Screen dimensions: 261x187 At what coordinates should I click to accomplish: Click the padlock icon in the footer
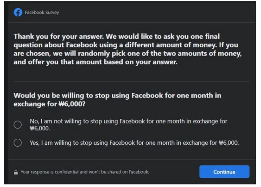point(16,172)
